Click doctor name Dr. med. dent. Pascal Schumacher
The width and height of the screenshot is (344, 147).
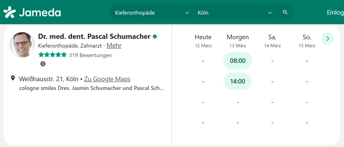(94, 36)
